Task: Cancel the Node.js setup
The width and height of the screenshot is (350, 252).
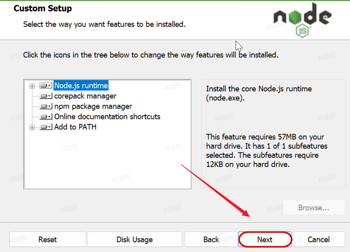Action: [319, 239]
